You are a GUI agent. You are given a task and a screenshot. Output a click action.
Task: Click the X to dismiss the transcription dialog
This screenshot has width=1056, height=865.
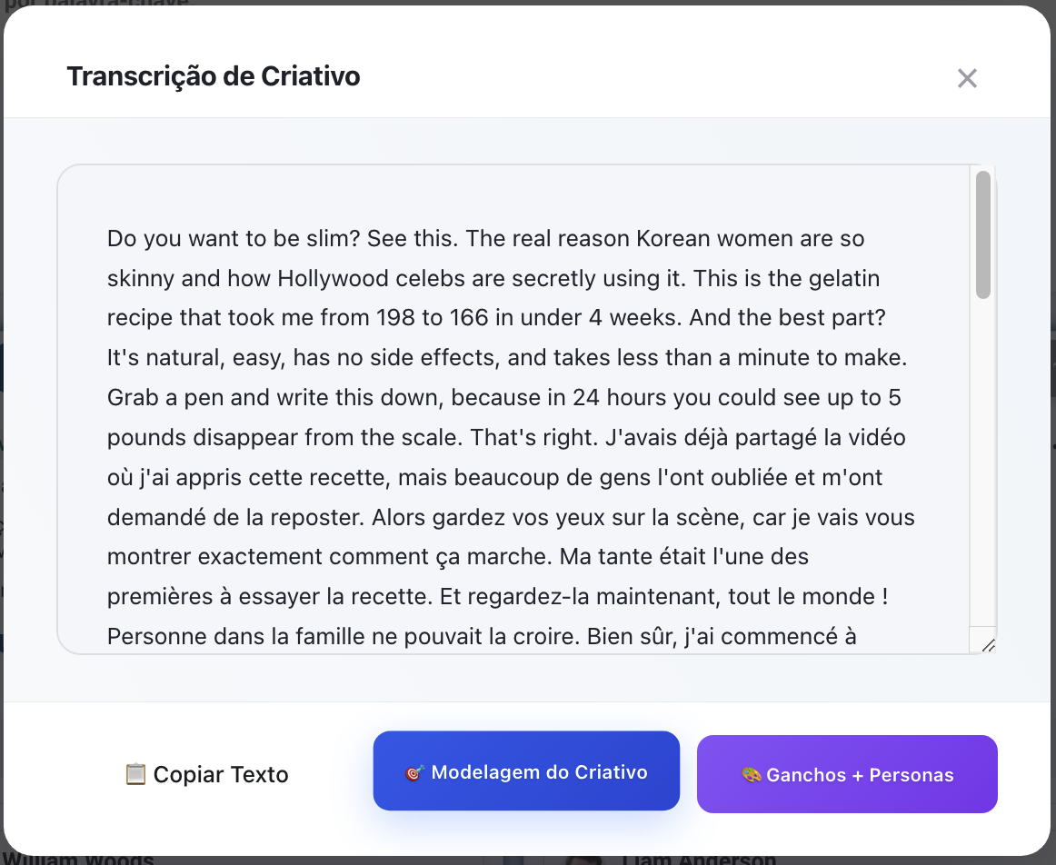967,78
